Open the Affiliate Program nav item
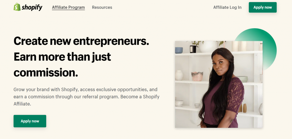This screenshot has height=139, width=292. [x=68, y=7]
